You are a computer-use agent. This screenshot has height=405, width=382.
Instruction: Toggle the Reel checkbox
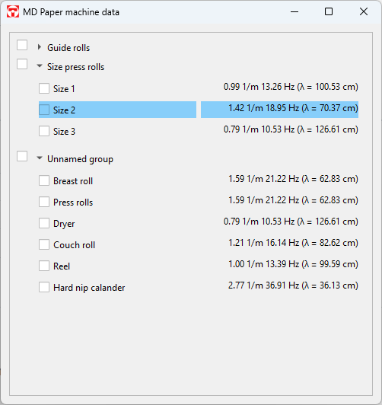[x=44, y=266]
